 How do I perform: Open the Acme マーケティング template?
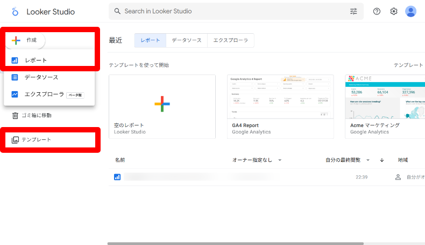tap(385, 107)
